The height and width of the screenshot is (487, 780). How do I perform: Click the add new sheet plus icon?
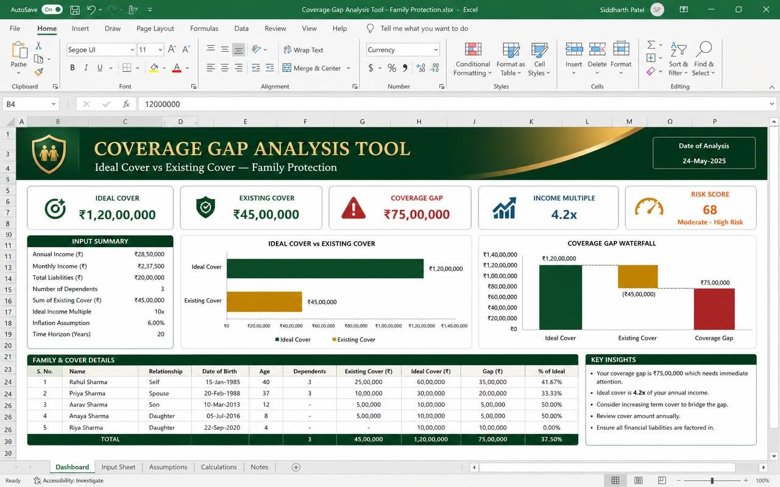[x=296, y=467]
